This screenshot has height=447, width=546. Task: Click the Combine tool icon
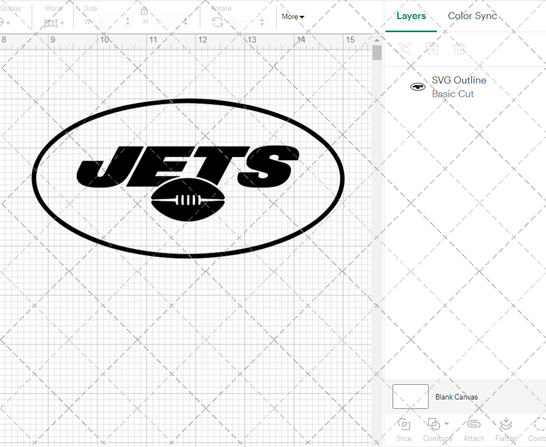point(434,425)
